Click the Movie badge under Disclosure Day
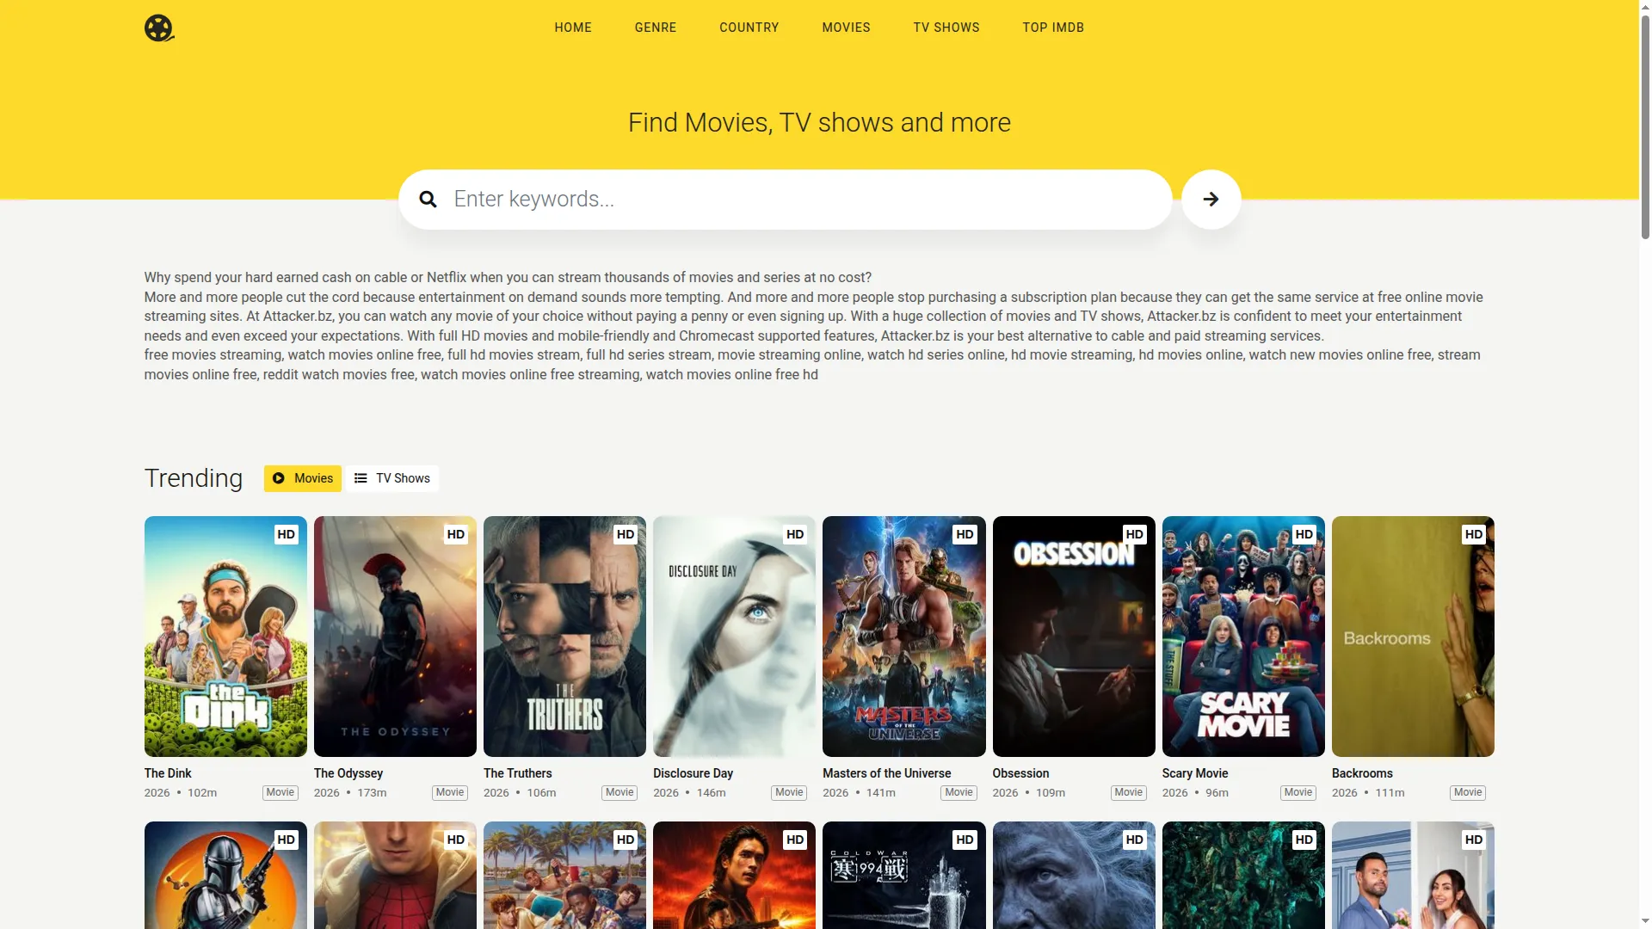1652x929 pixels. coord(789,793)
